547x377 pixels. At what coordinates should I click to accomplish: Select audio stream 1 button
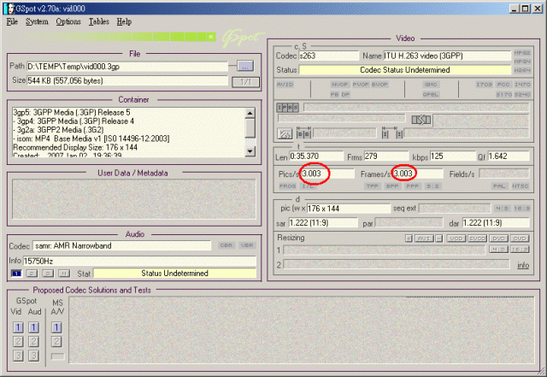coord(16,274)
